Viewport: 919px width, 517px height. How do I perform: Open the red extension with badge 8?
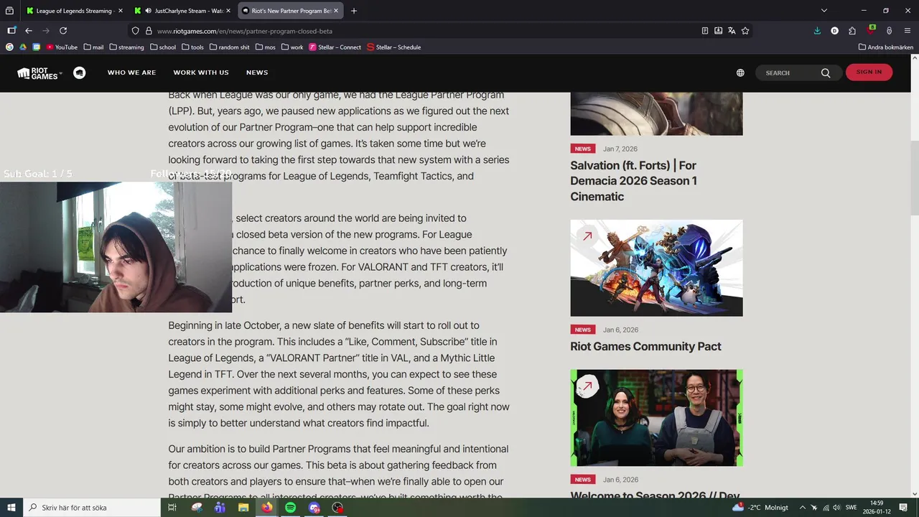tap(871, 30)
